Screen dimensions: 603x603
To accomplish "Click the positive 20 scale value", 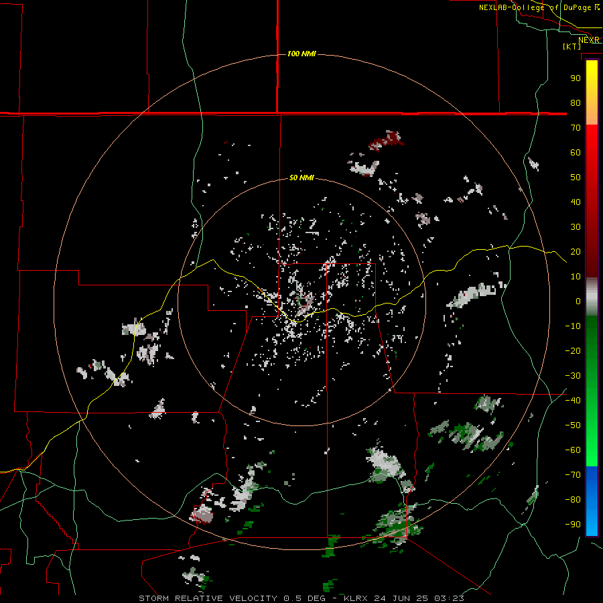I will (x=576, y=251).
